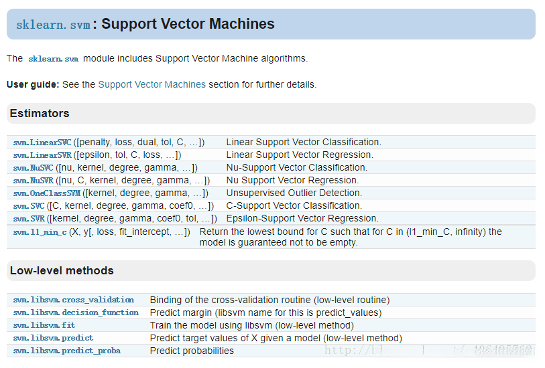Open the svm.LinearSVR estimator link
This screenshot has height=368, width=545.
pyautogui.click(x=42, y=155)
